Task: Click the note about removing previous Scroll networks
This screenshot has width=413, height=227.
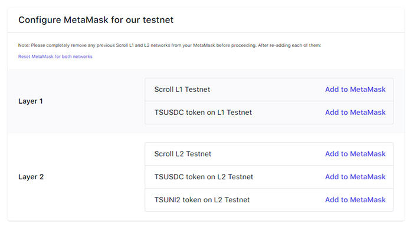Action: click(170, 45)
